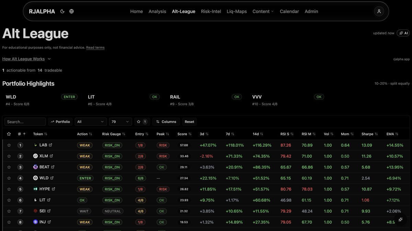412x231 pixels.
Task: Click the XLM token logo
Action: point(35,156)
